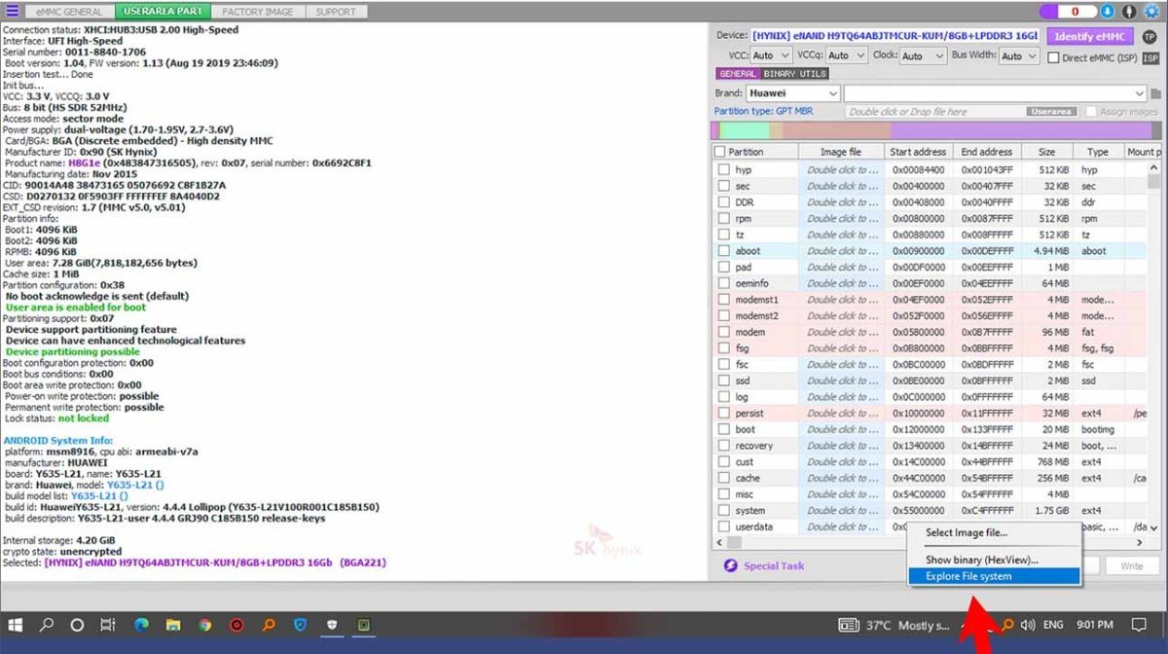Open the Bus Width dropdown

[x=1017, y=56]
